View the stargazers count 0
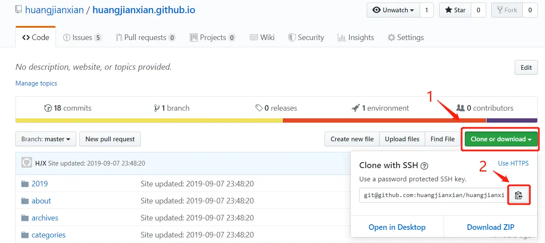The image size is (545, 243). click(478, 10)
